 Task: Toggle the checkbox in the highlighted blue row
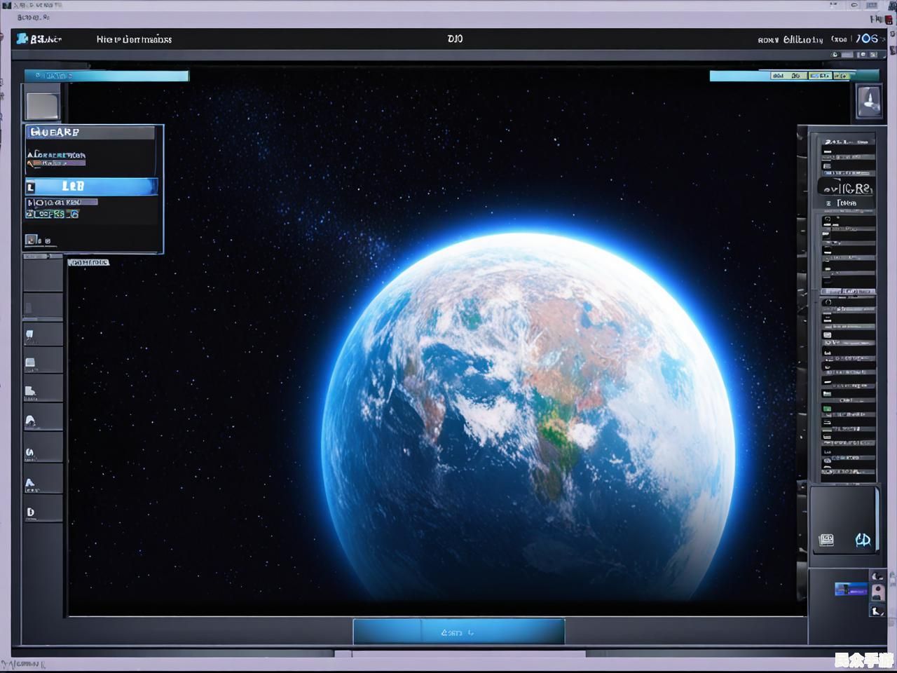31,187
